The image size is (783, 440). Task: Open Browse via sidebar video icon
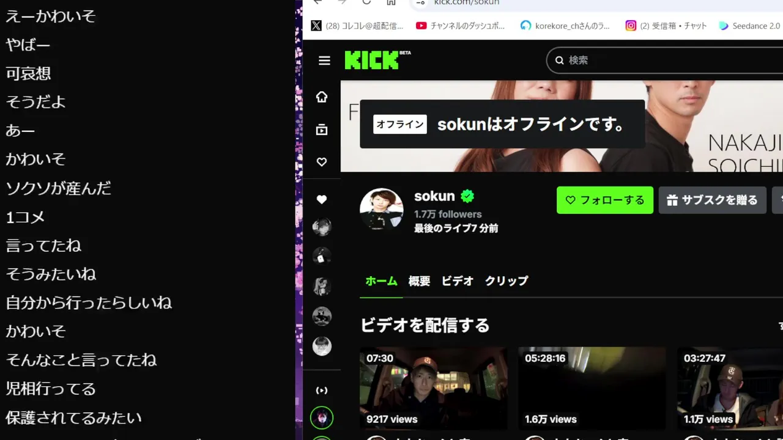pyautogui.click(x=322, y=130)
